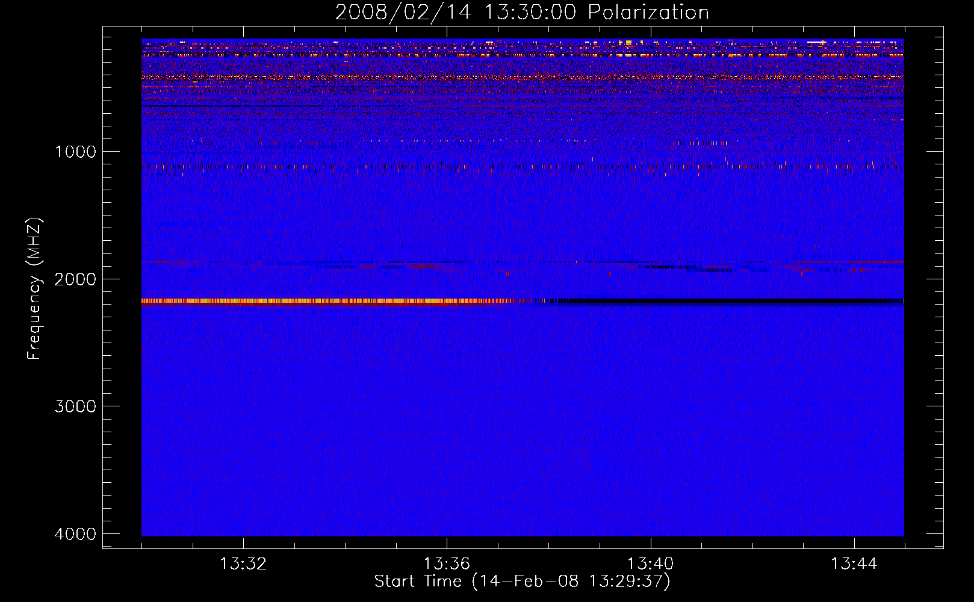Click the 13:40 time tick label

tap(650, 564)
